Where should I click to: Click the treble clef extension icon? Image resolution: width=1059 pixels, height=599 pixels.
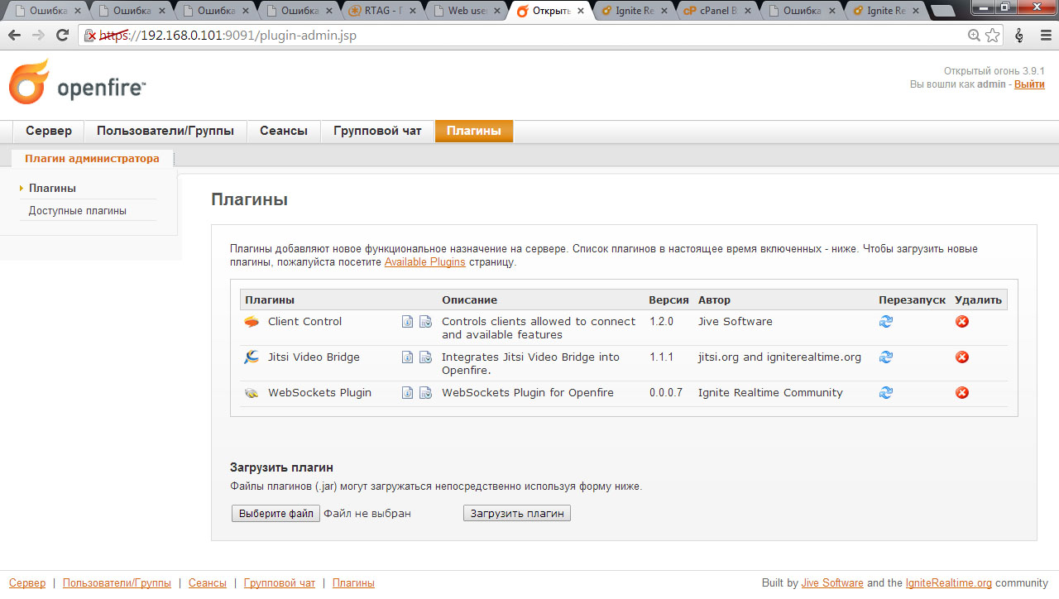1018,36
